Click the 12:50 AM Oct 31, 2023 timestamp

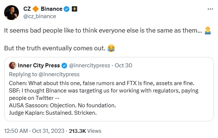[x=34, y=131]
